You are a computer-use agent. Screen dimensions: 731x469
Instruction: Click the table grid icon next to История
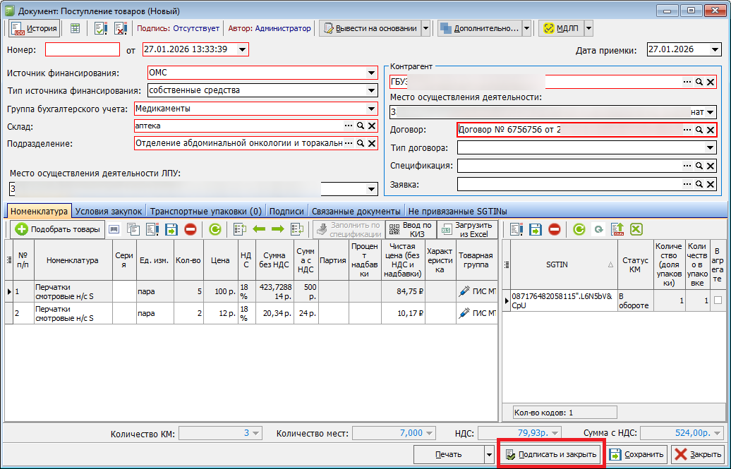tap(75, 29)
